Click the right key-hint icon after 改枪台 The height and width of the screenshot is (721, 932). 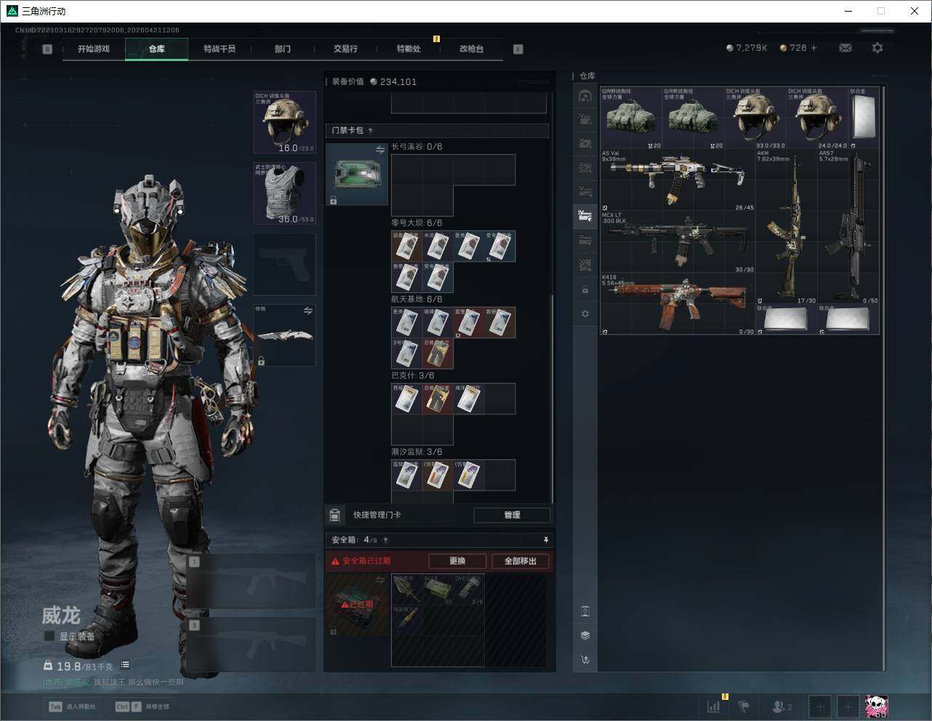(x=518, y=49)
